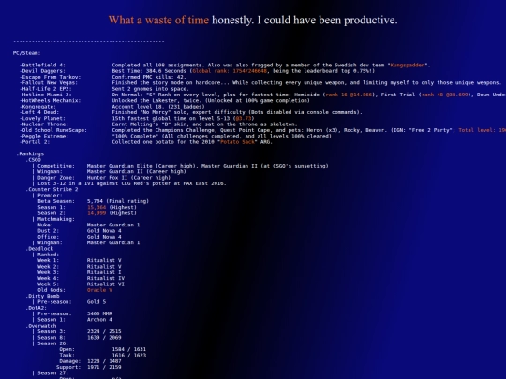Click Overwatch 'Season 8:' row

tap(80, 338)
